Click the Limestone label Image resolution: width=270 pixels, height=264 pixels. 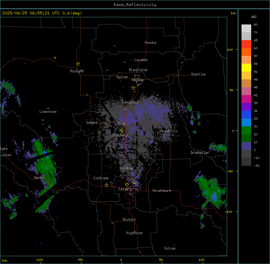tap(48, 112)
